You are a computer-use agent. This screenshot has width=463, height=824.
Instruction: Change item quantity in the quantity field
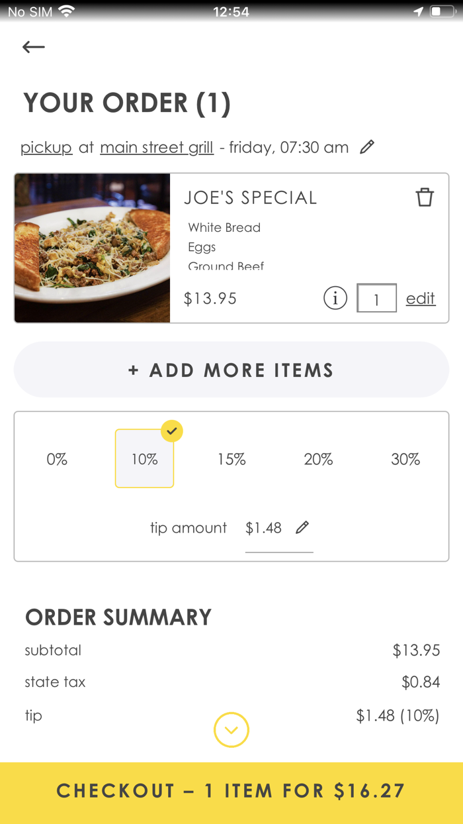[x=377, y=298]
